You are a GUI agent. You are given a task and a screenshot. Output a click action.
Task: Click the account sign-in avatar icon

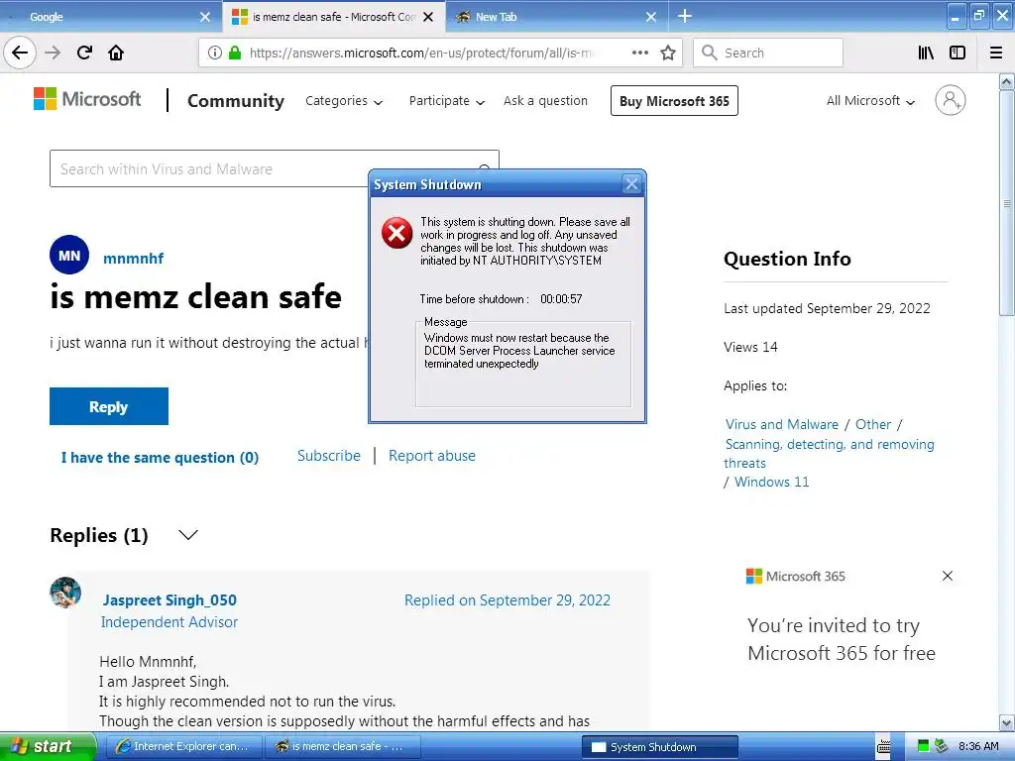pyautogui.click(x=950, y=100)
